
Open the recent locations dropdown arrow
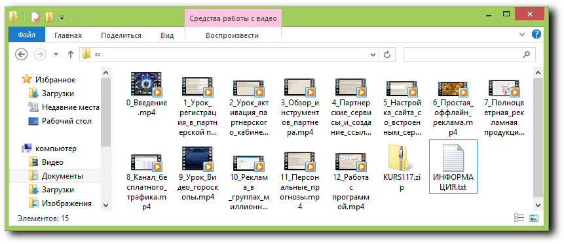(56, 54)
